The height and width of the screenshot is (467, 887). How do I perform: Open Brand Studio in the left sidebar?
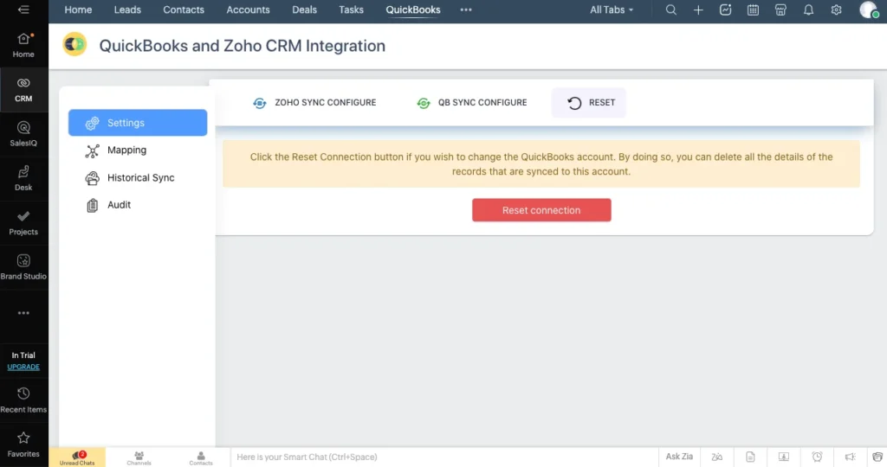click(23, 268)
